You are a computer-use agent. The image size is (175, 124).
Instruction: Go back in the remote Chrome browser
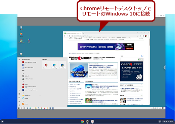[64, 36]
